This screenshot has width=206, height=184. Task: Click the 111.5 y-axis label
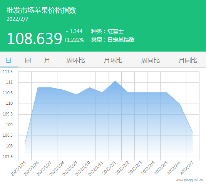(x=8, y=72)
